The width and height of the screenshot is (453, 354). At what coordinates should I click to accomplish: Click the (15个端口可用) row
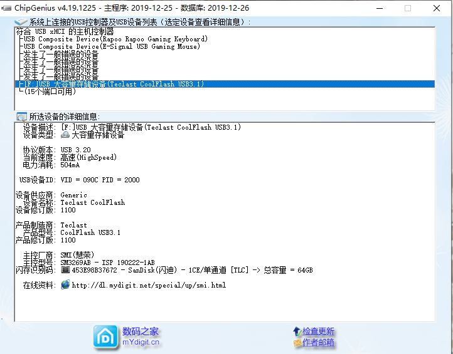pyautogui.click(x=225, y=91)
